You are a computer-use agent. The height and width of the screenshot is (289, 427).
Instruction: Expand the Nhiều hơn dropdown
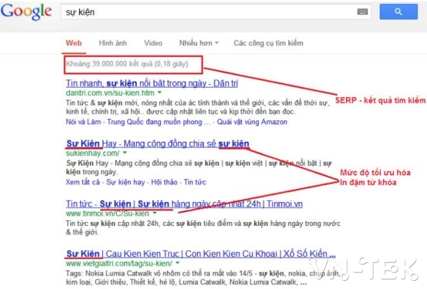[199, 43]
